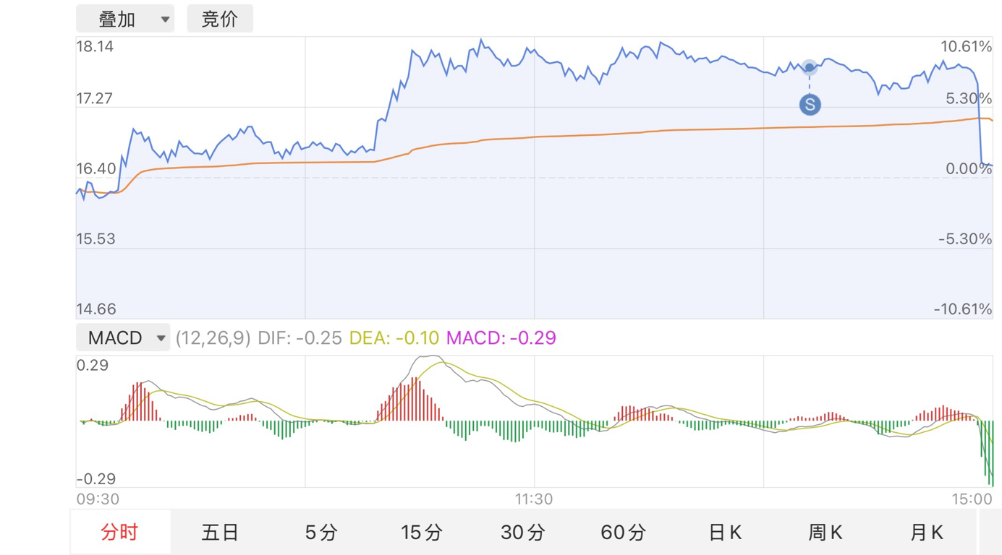The width and height of the screenshot is (1002, 555).
Task: Click the blue dot on the price line
Action: [810, 68]
